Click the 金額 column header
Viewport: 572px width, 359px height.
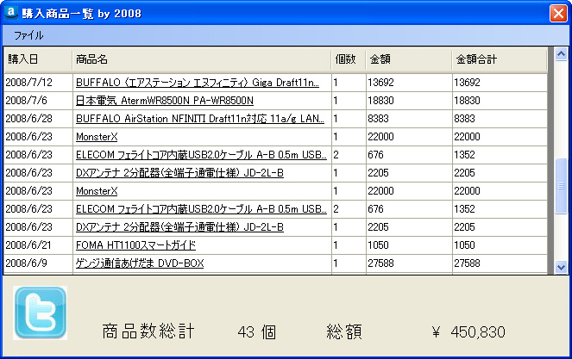(x=409, y=59)
